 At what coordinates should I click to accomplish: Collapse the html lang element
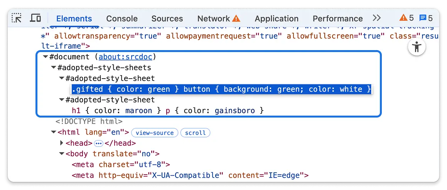click(54, 133)
